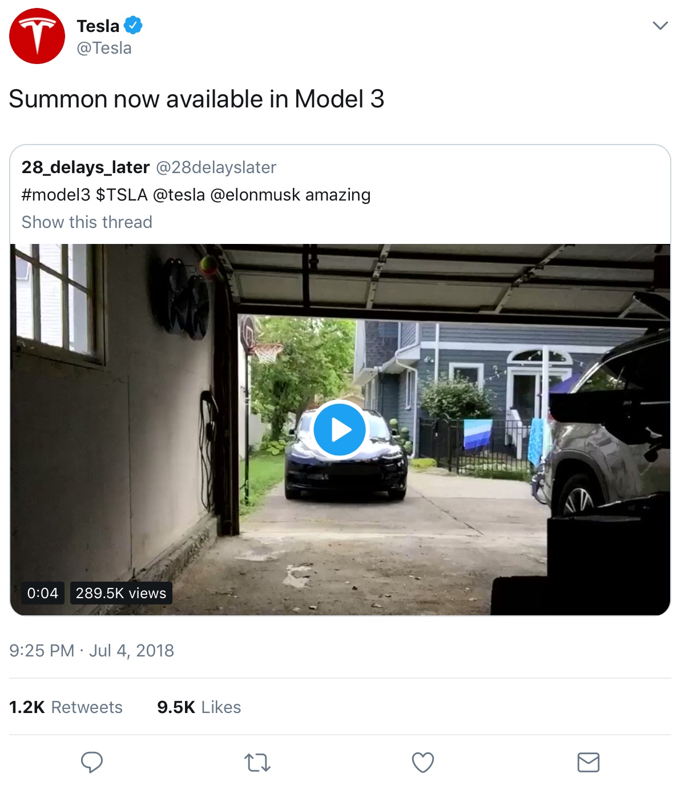Click the 9:25 PM Jul 4, 2018 timestamp

click(91, 651)
